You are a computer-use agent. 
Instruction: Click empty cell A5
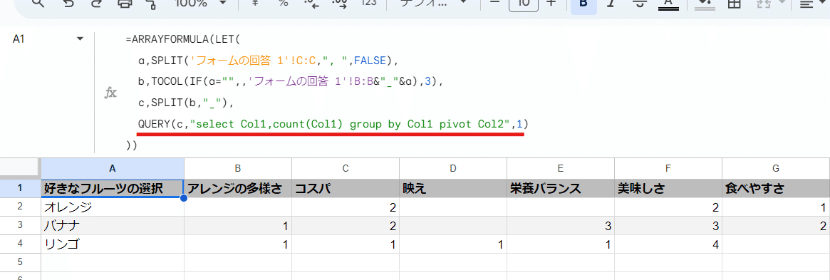[x=113, y=262]
